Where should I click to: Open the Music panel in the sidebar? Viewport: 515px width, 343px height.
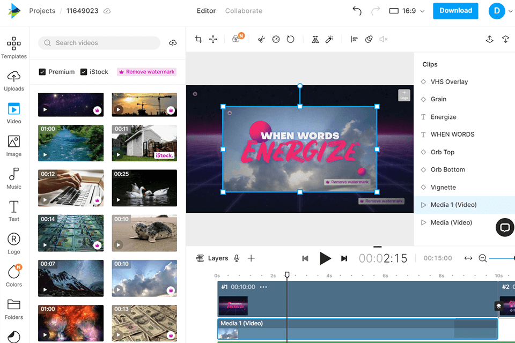point(13,177)
